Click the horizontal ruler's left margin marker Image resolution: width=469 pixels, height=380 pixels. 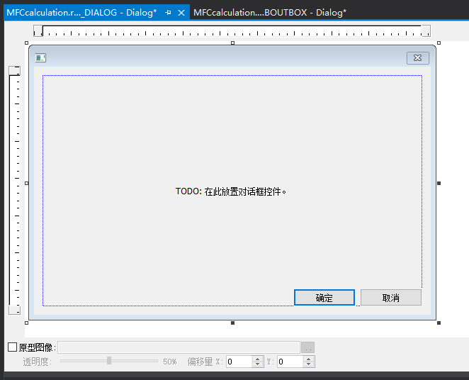pos(38,30)
